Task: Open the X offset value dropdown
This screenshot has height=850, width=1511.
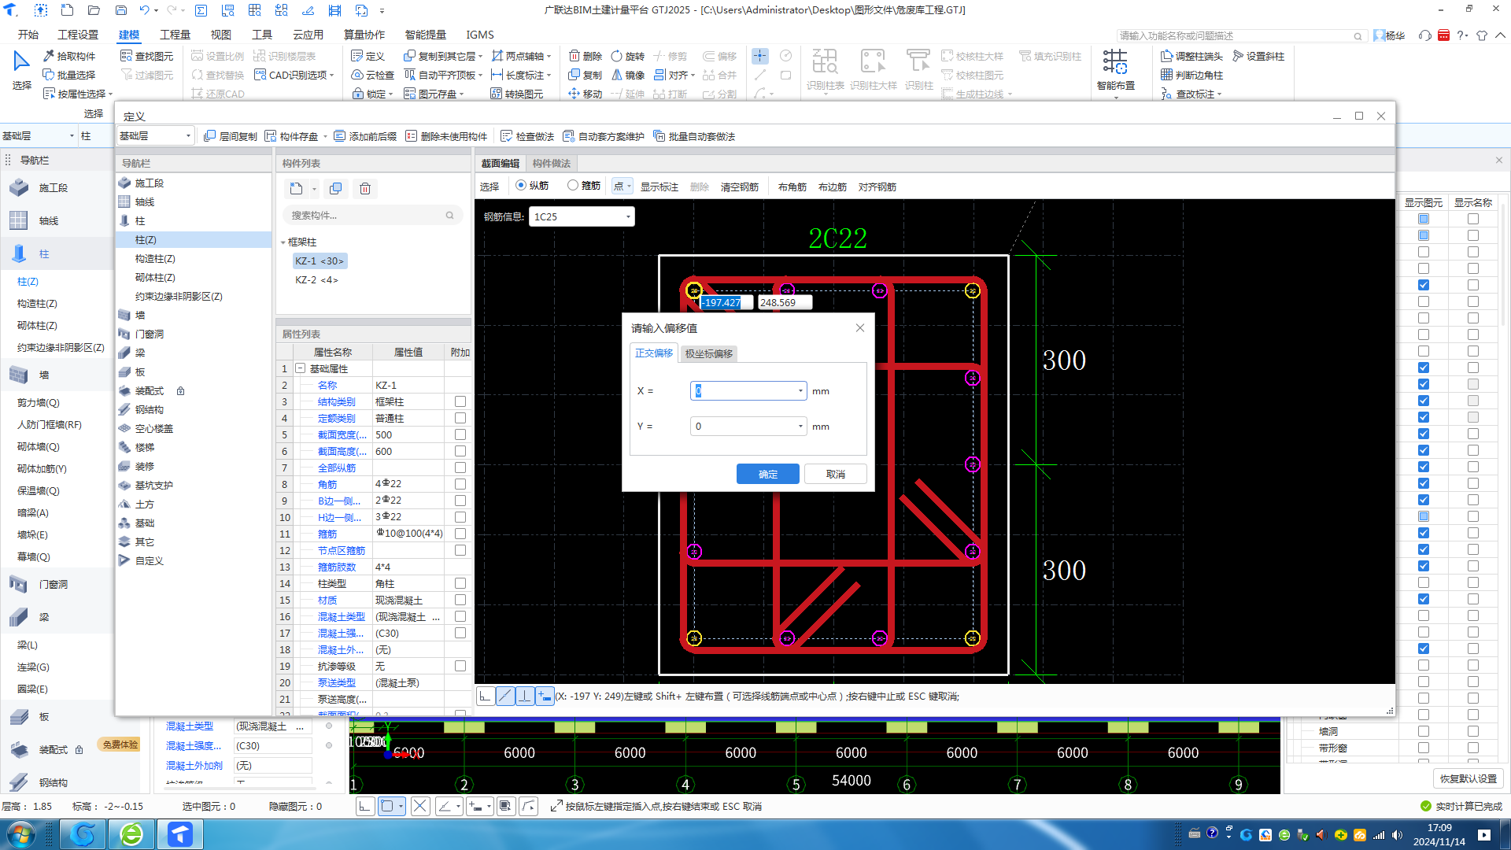Action: click(800, 391)
